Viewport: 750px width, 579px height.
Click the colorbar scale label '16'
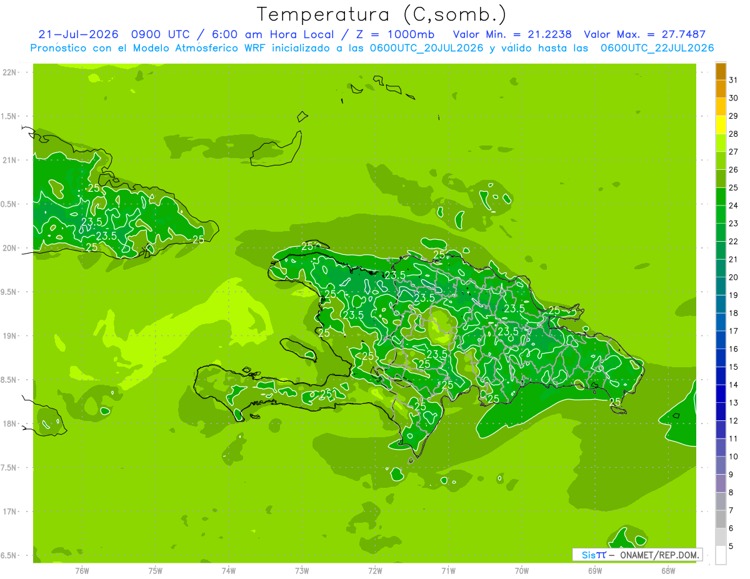click(734, 349)
